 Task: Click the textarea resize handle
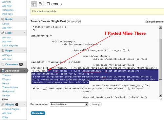pyautogui.click(x=161, y=99)
